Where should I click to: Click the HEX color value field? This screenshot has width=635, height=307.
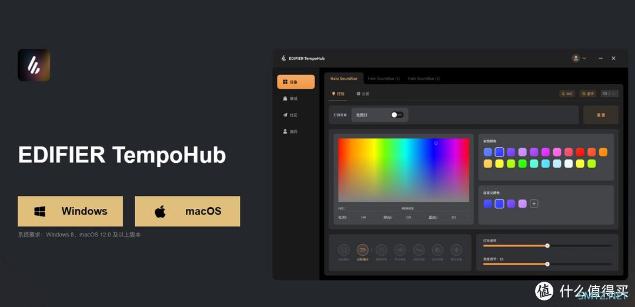(408, 208)
